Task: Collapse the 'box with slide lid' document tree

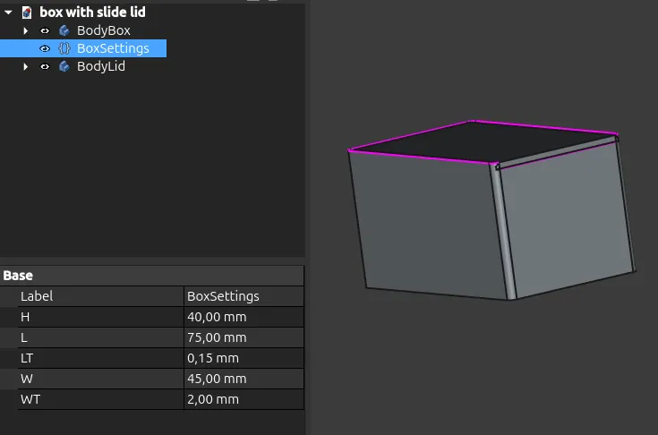Action: (8, 13)
